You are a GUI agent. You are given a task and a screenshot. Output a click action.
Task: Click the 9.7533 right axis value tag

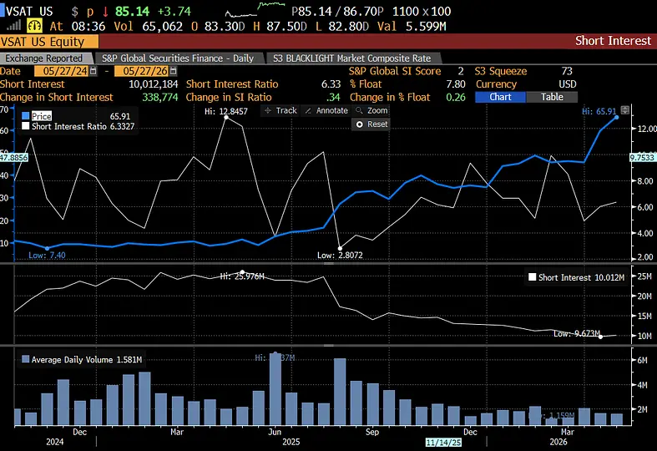tap(642, 158)
